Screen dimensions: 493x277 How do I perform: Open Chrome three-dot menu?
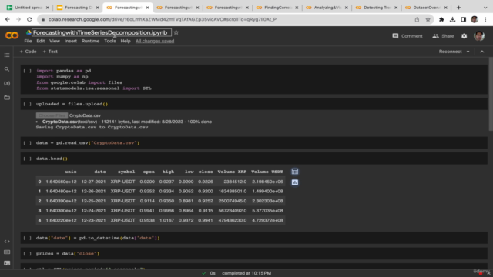coord(485,19)
